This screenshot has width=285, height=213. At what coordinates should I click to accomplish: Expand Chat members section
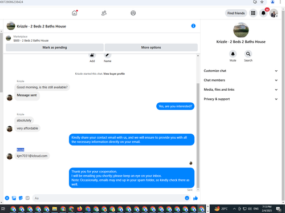(x=241, y=80)
